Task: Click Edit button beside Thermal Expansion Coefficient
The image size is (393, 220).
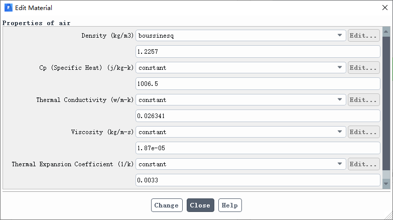Action: [x=363, y=164]
